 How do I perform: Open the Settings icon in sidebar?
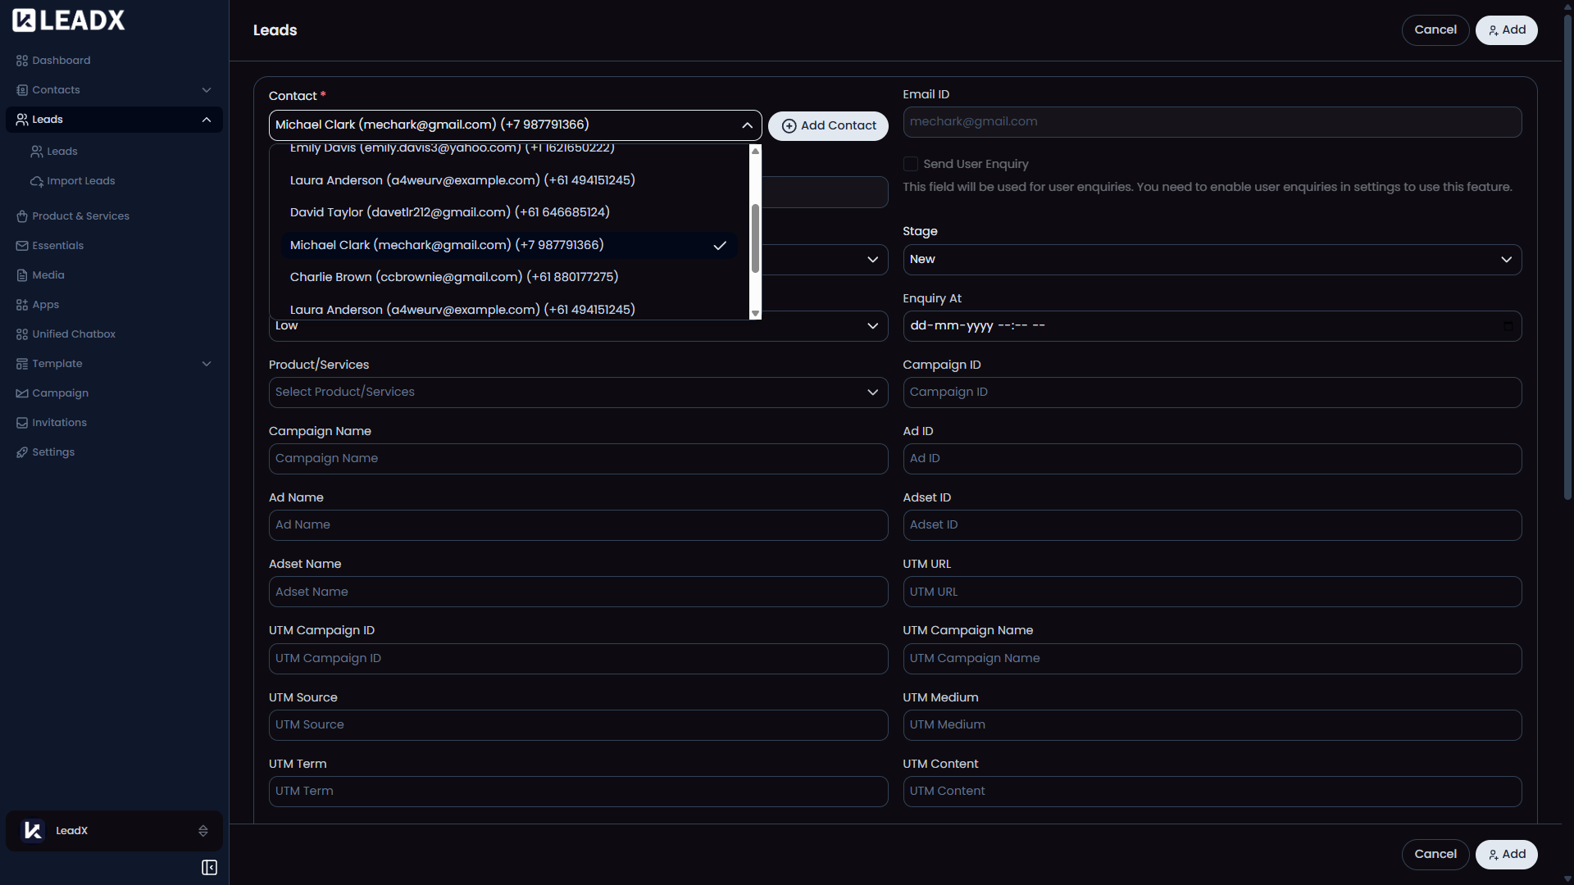coord(22,452)
